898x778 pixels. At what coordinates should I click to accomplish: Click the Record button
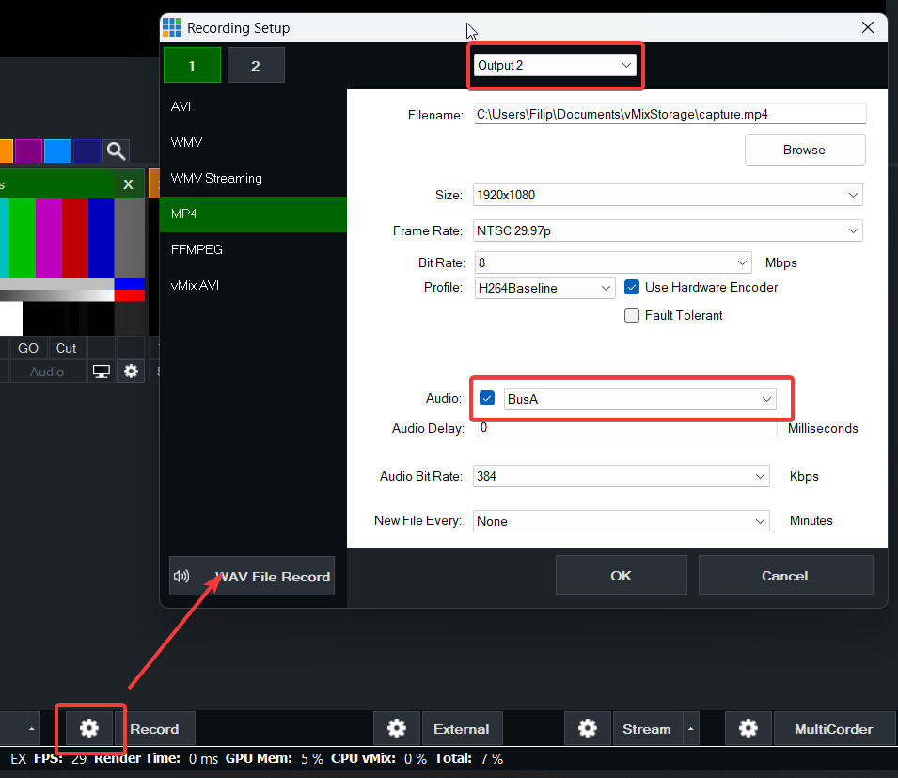pyautogui.click(x=154, y=729)
